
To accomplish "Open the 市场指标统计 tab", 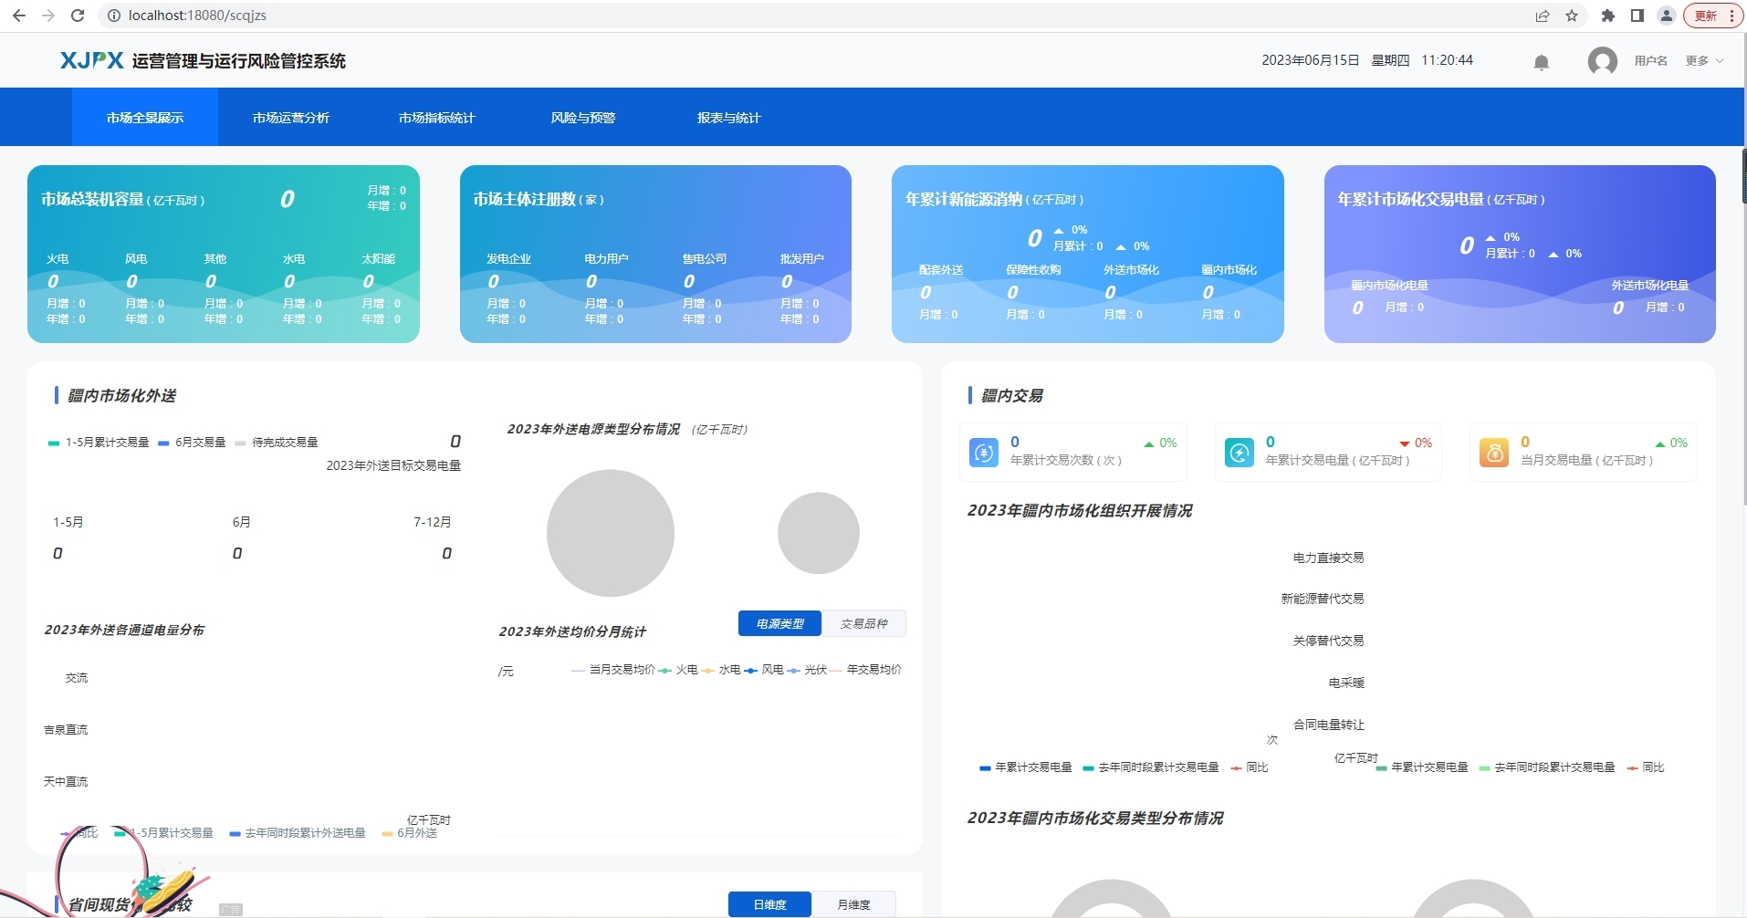I will [437, 118].
